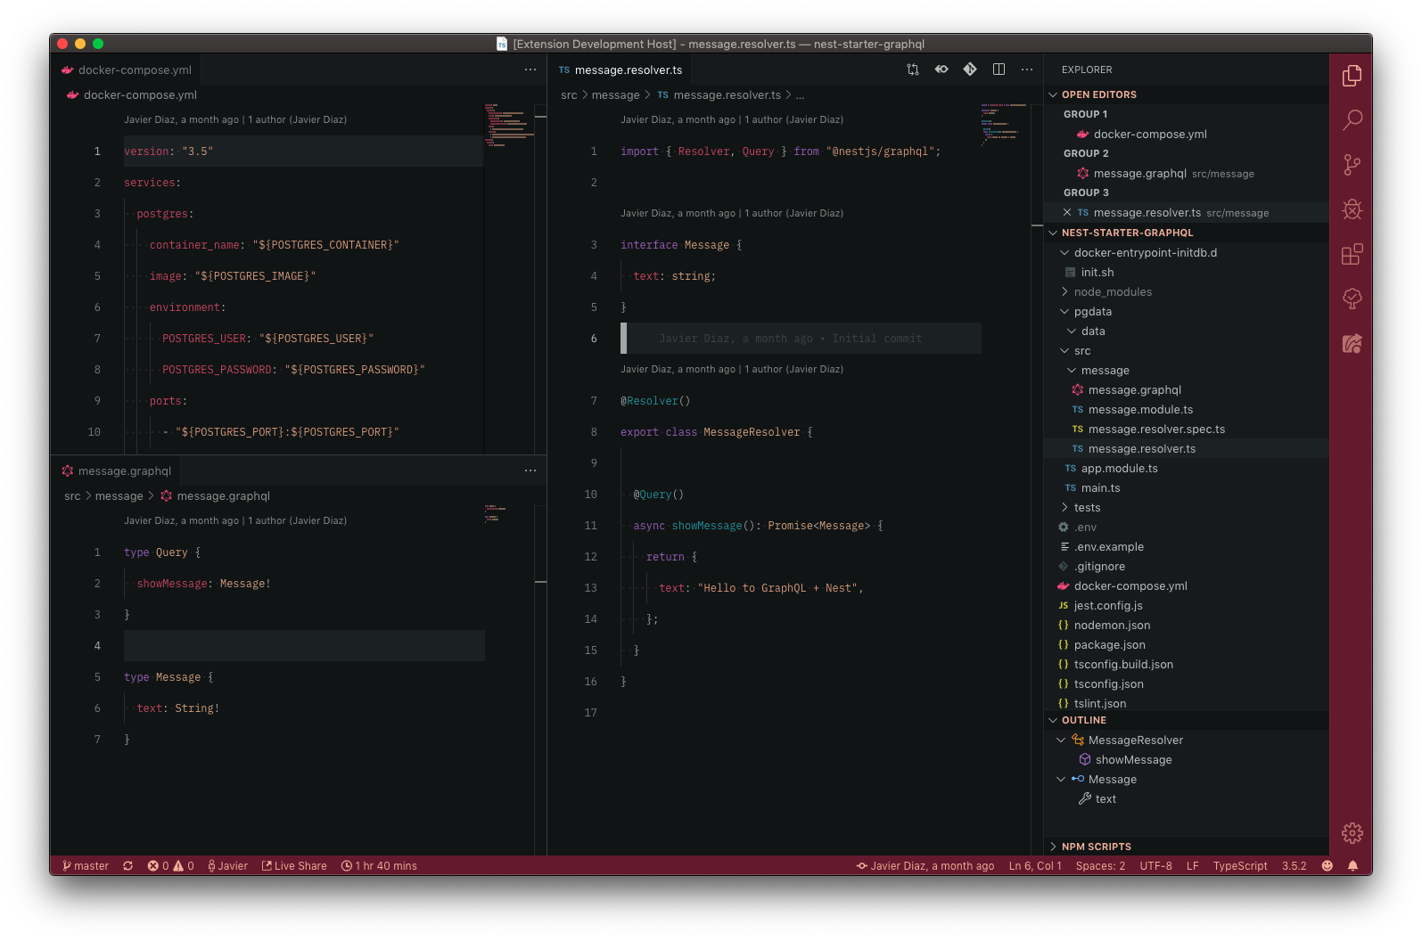Screen dimensions: 1422x941
Task: Collapse the src folder in explorer
Action: [x=1187, y=350]
